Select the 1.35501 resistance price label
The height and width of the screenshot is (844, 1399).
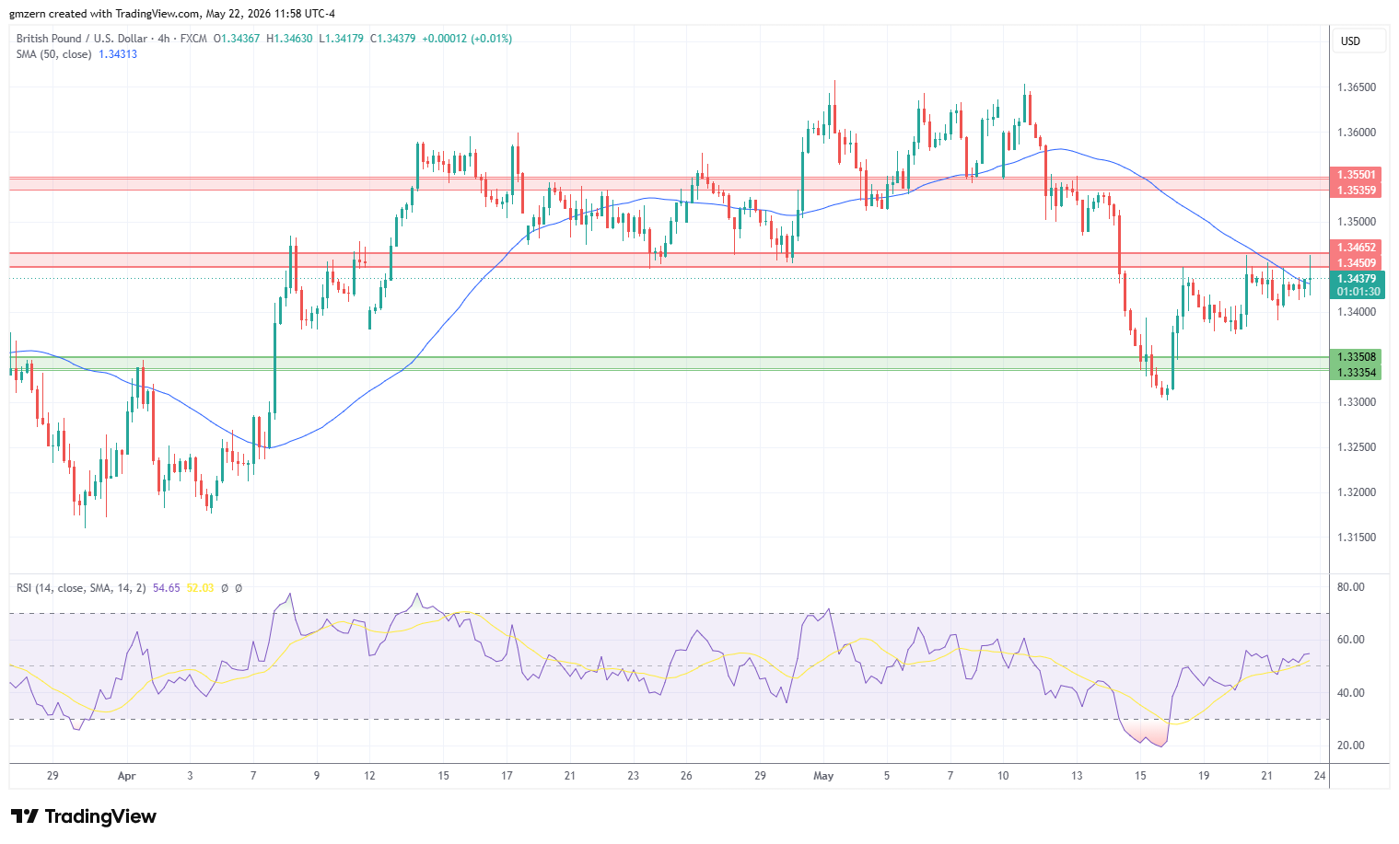pyautogui.click(x=1357, y=175)
